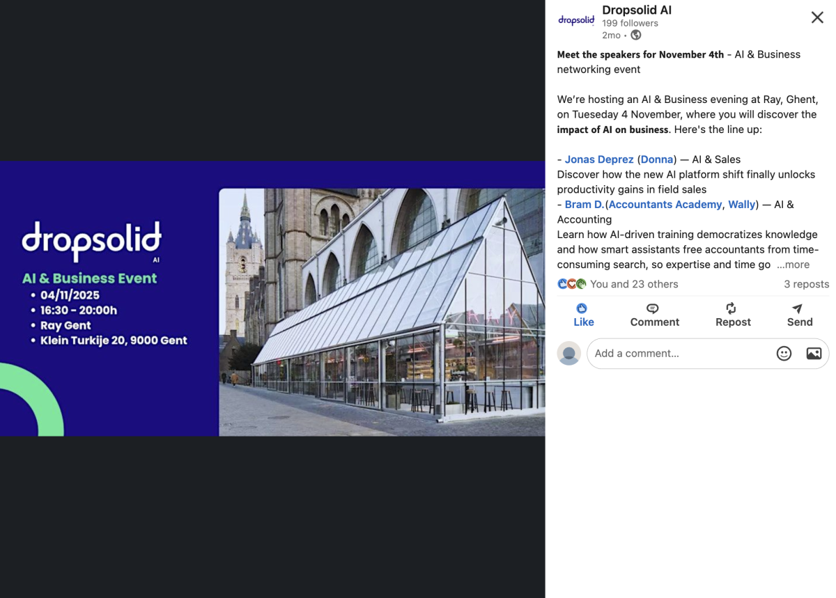Click the 'Meet the speakers for November 4th' text
The image size is (836, 598).
tap(640, 54)
